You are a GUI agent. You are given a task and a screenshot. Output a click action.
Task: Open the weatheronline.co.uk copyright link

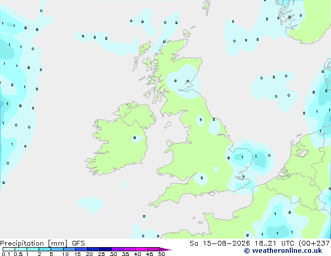tap(283, 251)
